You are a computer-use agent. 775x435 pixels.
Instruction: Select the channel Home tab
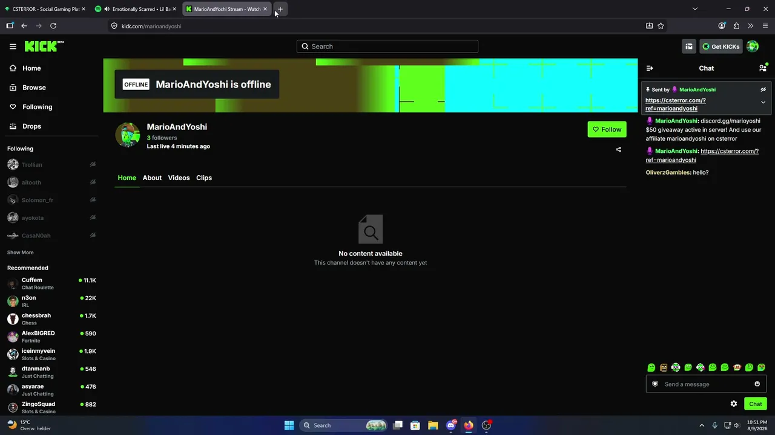pyautogui.click(x=127, y=178)
